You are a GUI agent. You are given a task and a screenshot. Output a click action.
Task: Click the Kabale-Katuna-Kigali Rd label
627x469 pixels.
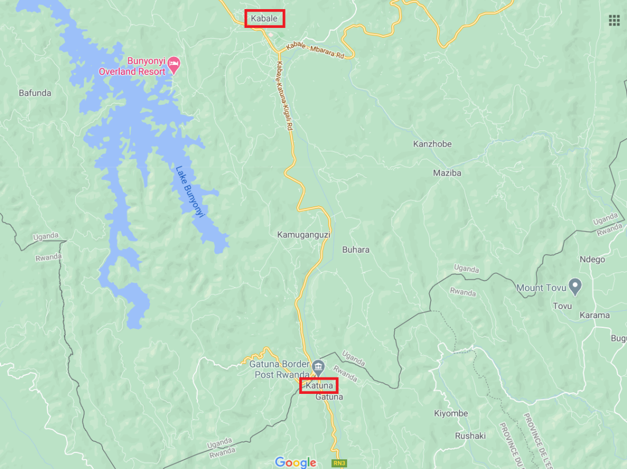(284, 96)
